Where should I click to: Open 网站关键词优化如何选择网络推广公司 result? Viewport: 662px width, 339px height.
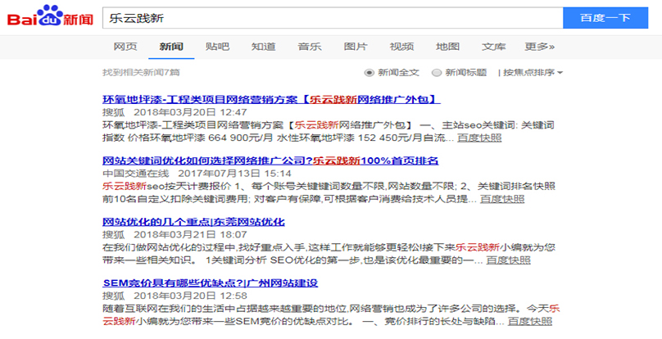(x=270, y=160)
